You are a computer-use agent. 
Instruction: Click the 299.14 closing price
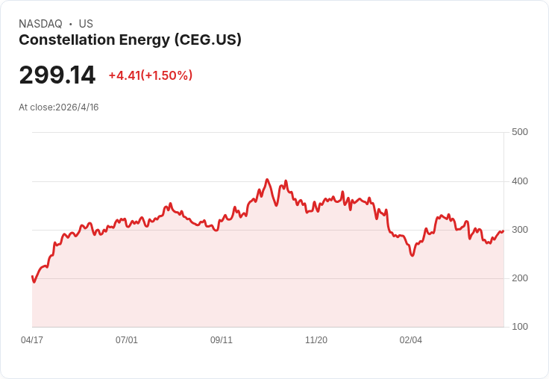[57, 75]
